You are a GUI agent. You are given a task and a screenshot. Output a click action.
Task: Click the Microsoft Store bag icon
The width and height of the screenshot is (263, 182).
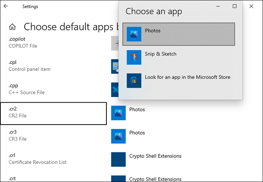[134, 80]
